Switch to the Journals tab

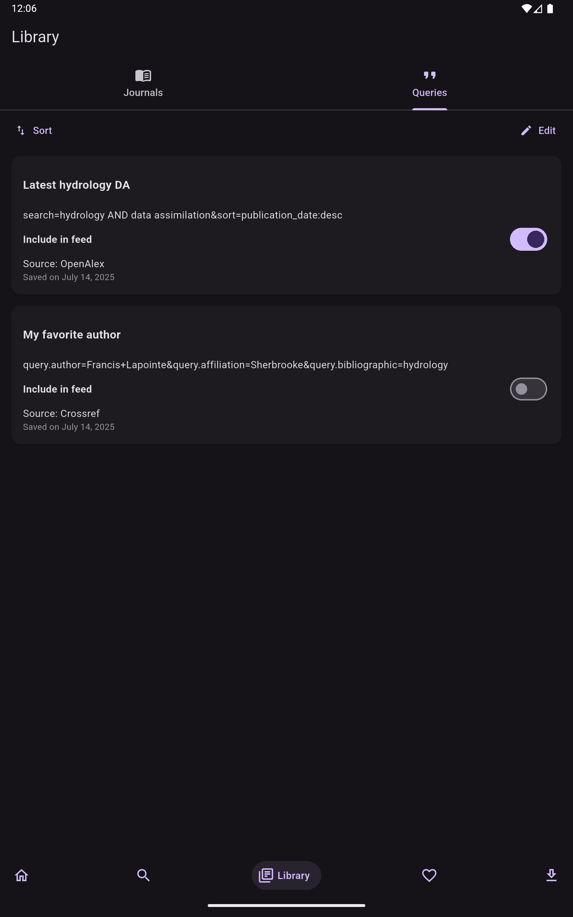[x=143, y=84]
